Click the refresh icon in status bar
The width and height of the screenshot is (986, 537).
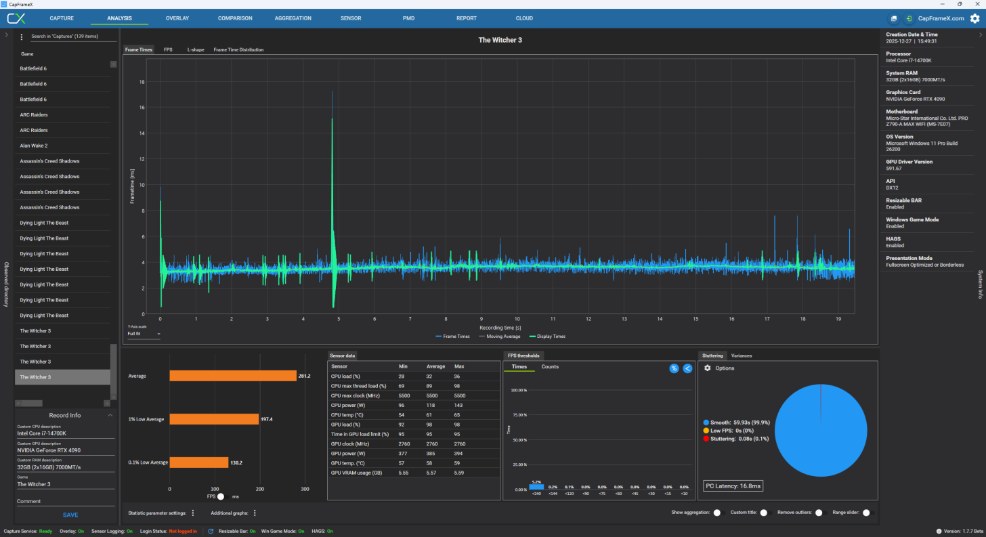click(211, 532)
